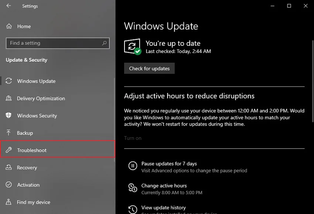
Task: Click the 'You're up to date' status text
Action: tap(173, 43)
